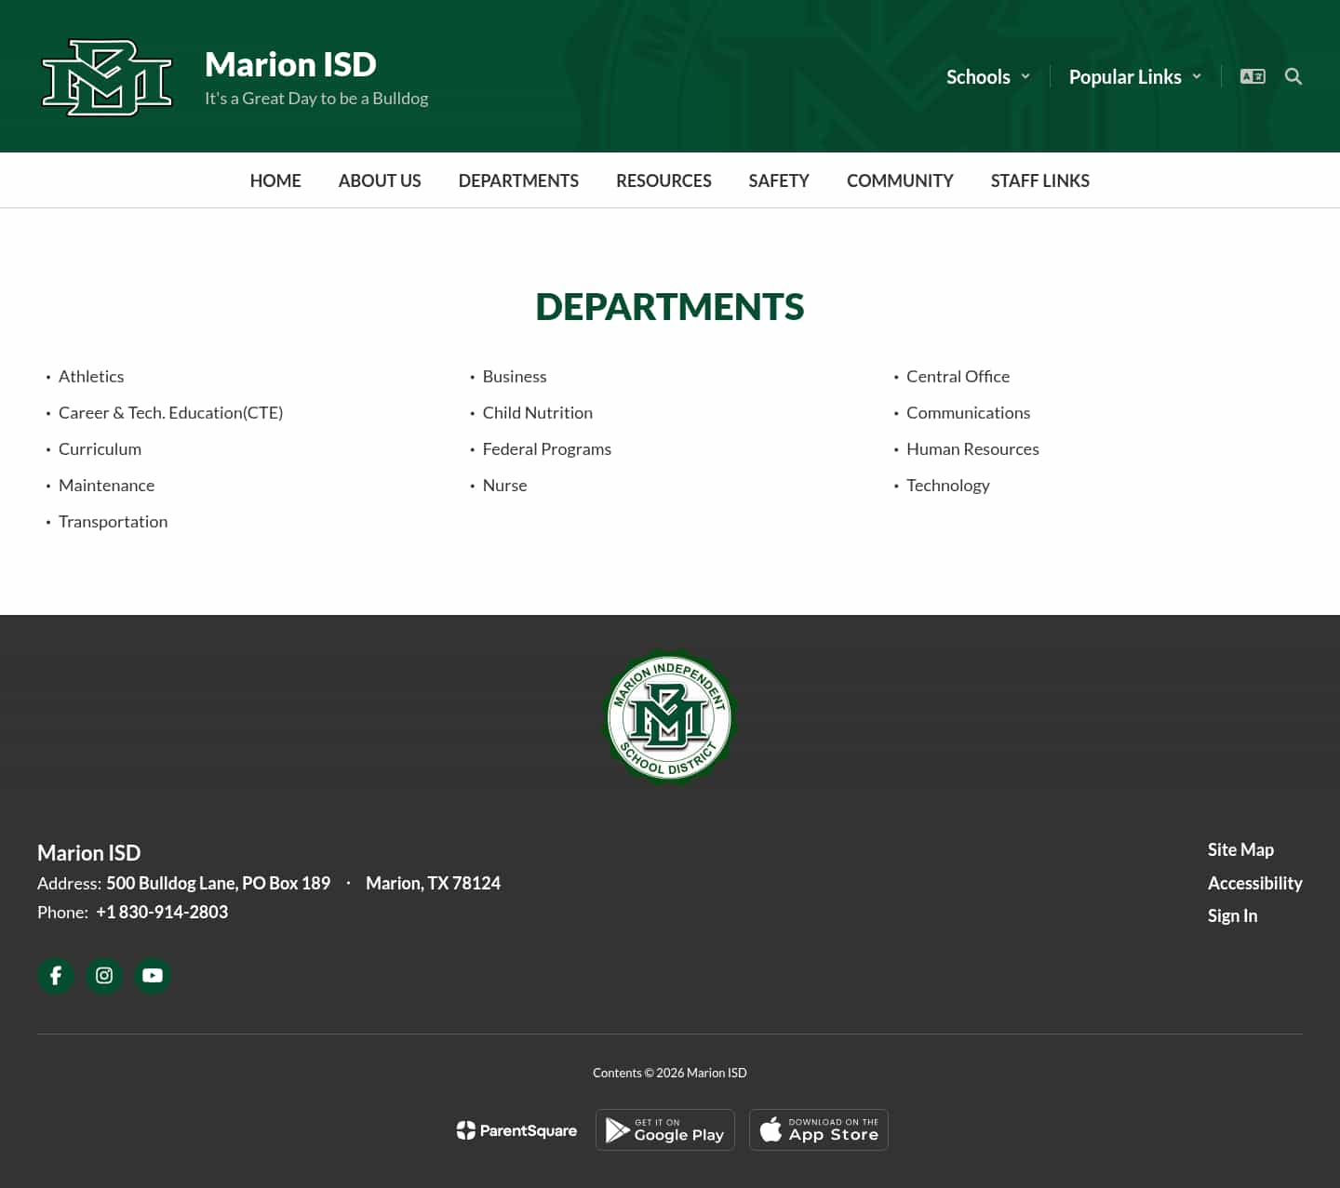Call the +1 830-914-2803 phone link
Screen dimensions: 1340x1188
click(162, 912)
